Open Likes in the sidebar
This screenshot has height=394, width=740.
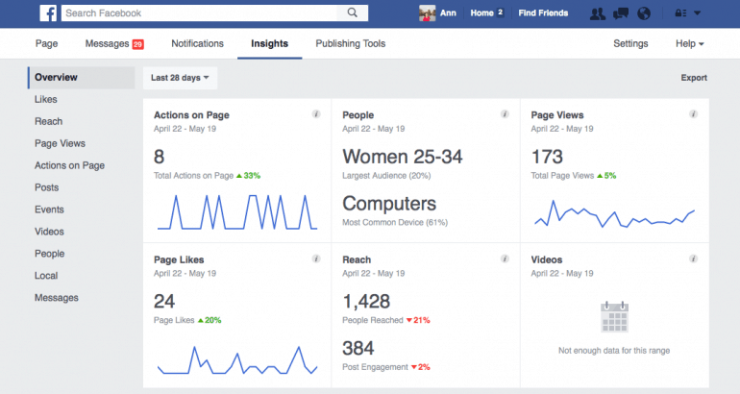[x=46, y=99]
